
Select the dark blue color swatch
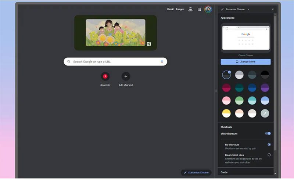click(252, 87)
